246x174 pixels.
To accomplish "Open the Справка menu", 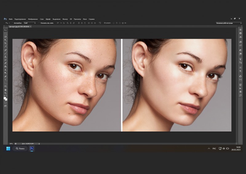I will tap(92, 19).
